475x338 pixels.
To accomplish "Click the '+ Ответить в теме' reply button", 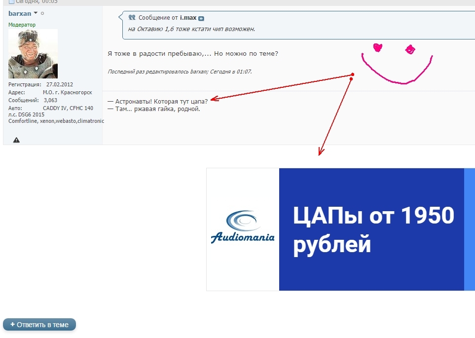I will 39,324.
